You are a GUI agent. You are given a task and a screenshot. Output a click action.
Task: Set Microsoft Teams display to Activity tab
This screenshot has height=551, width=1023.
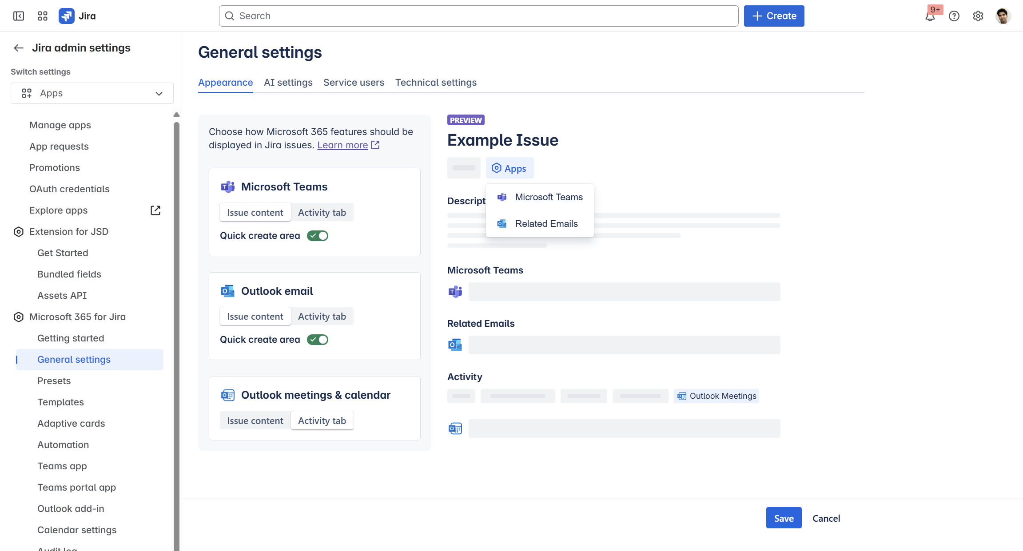(322, 213)
